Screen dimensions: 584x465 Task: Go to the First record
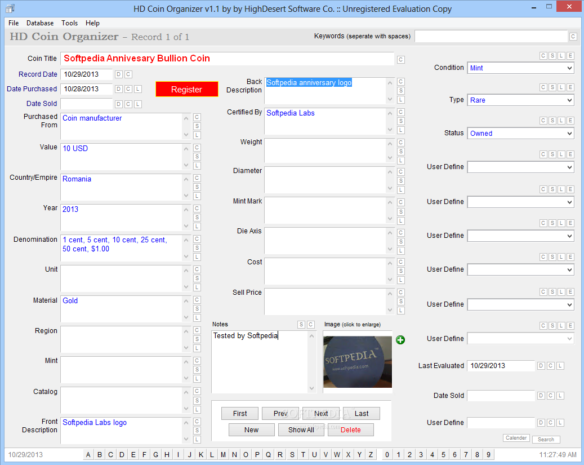pos(240,414)
